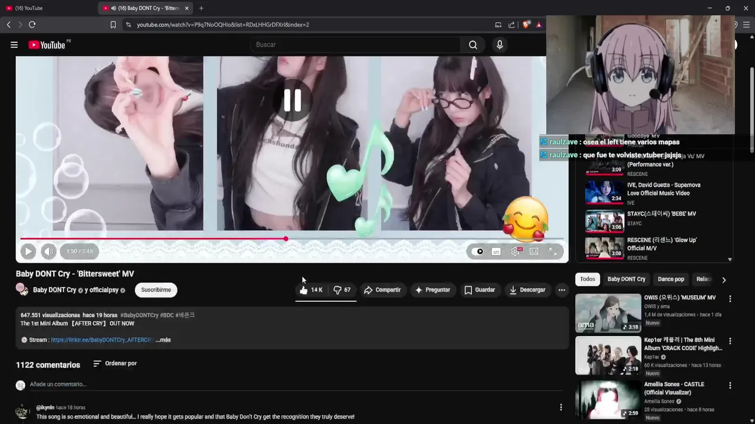Click the search magnifier button
755x424 pixels.
[x=473, y=45]
